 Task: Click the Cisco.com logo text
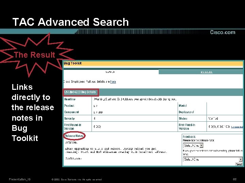[223, 32]
